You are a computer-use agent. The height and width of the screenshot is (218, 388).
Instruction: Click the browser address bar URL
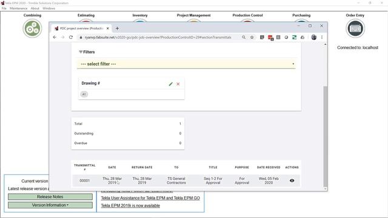click(x=158, y=38)
